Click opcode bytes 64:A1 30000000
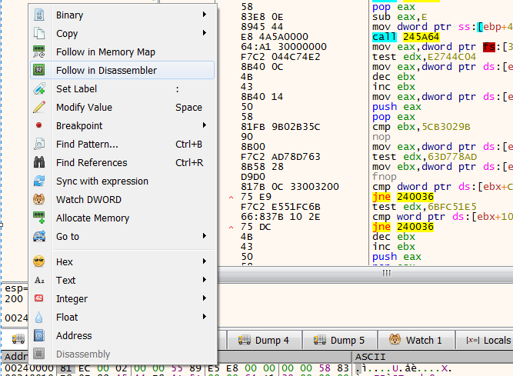513x376 pixels. coord(284,47)
